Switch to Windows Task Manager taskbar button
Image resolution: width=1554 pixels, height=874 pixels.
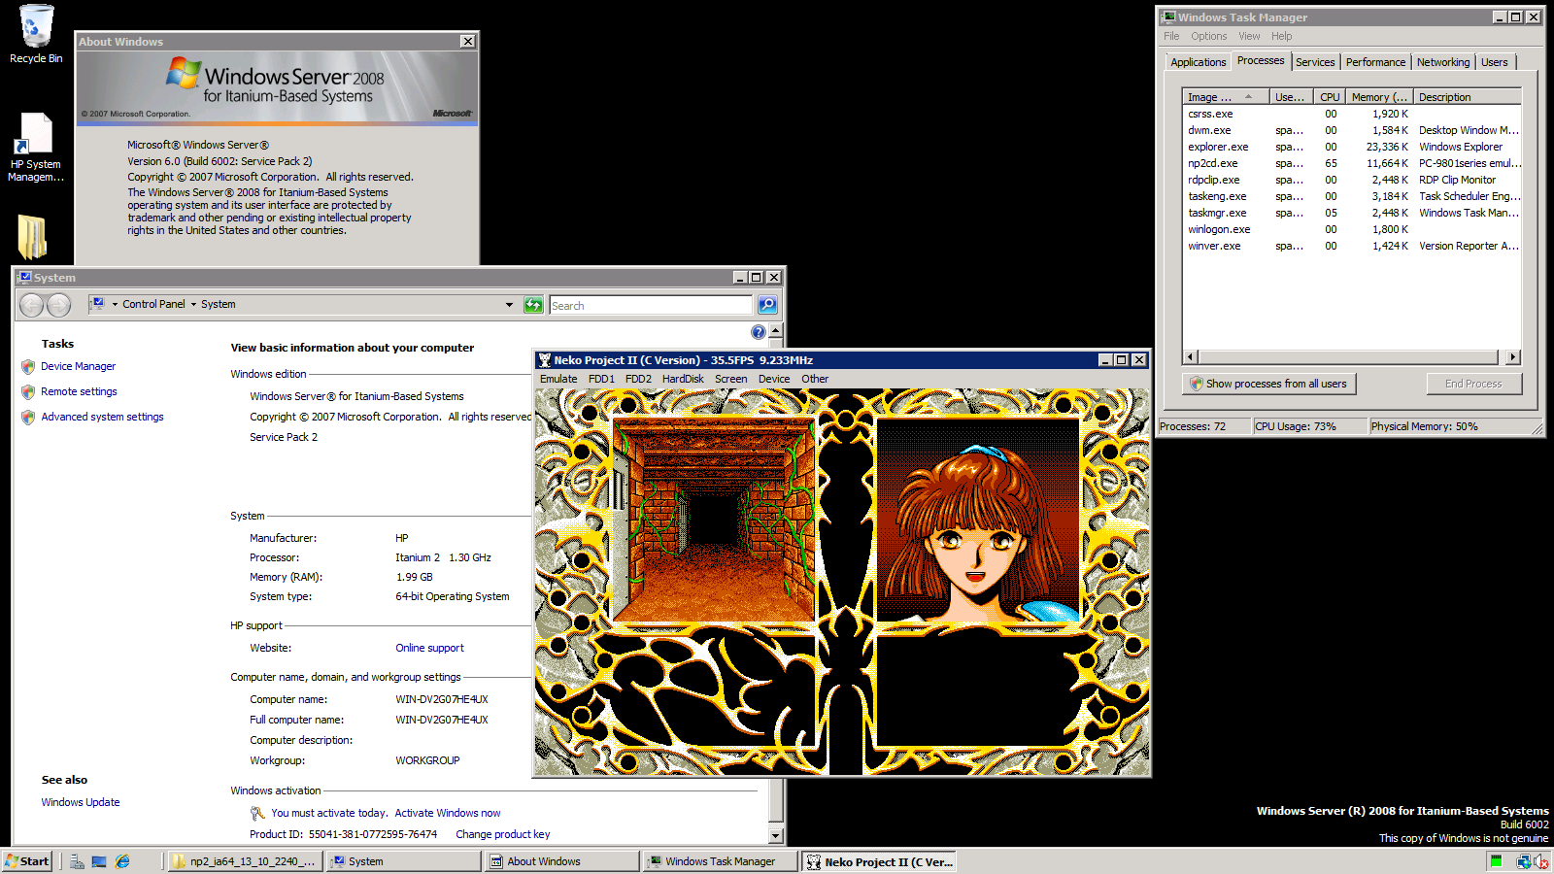click(x=720, y=861)
